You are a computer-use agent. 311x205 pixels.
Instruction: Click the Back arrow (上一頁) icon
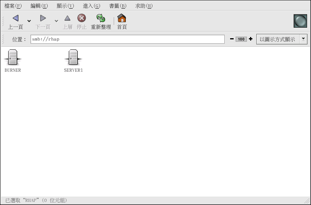click(x=16, y=18)
